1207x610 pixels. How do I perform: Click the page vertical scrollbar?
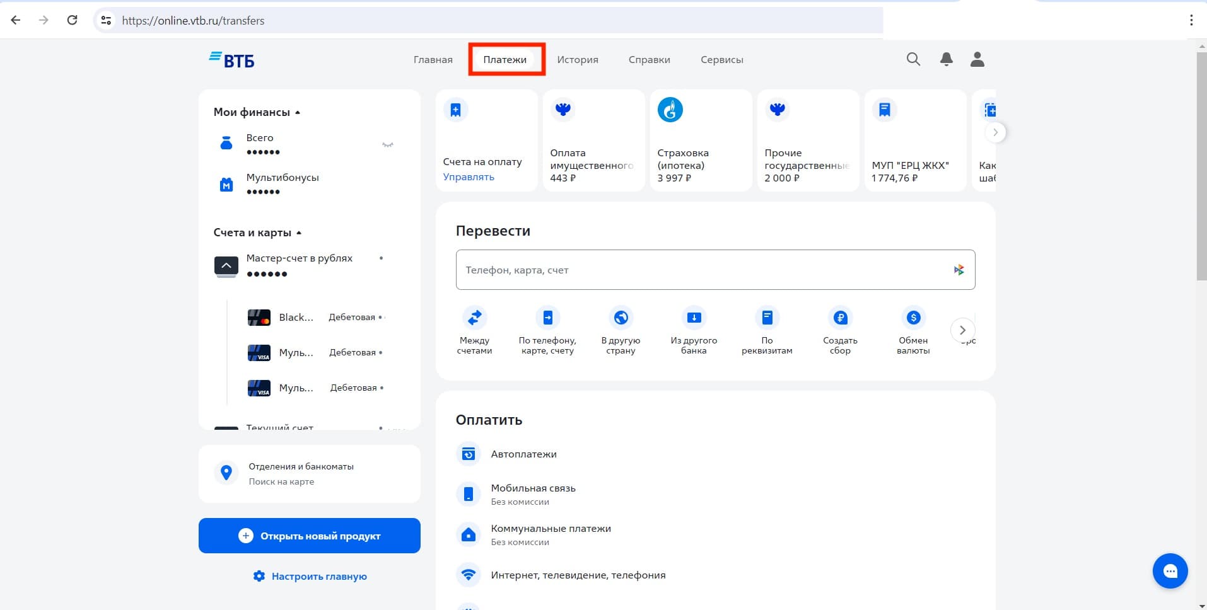pyautogui.click(x=1202, y=166)
